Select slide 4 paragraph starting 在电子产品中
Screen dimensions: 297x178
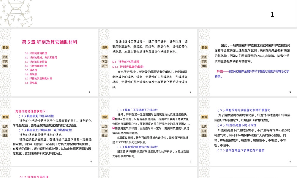(x=150, y=80)
